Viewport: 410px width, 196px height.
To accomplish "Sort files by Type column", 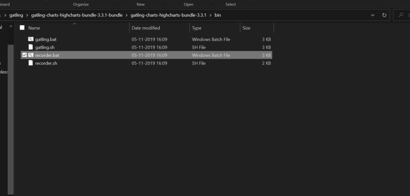I will 196,28.
